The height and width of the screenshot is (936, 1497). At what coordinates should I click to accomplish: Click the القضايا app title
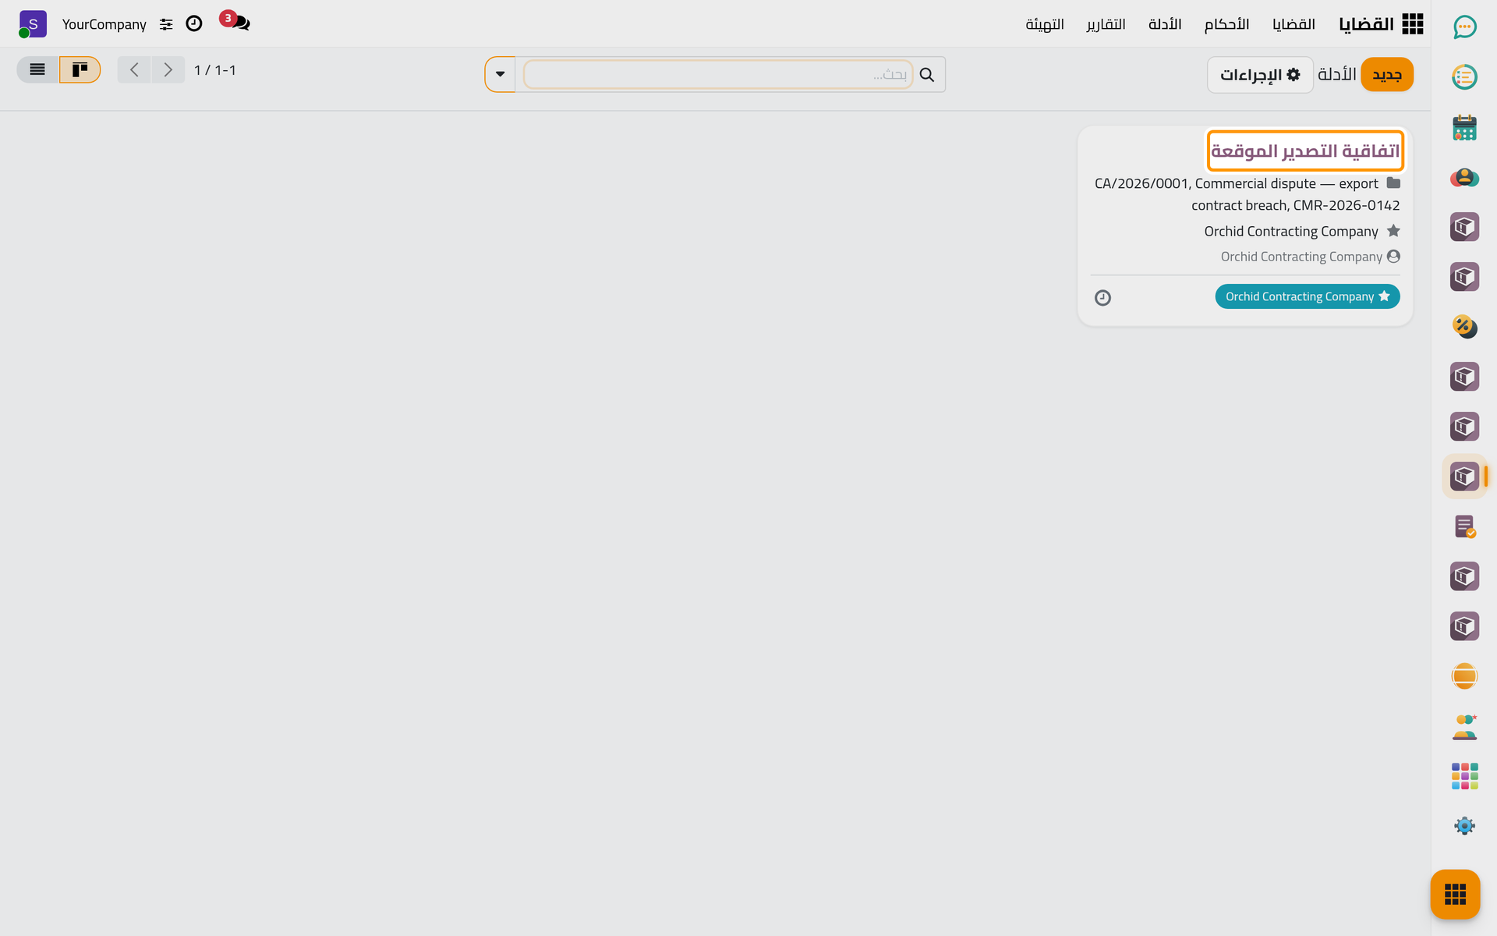[1366, 24]
